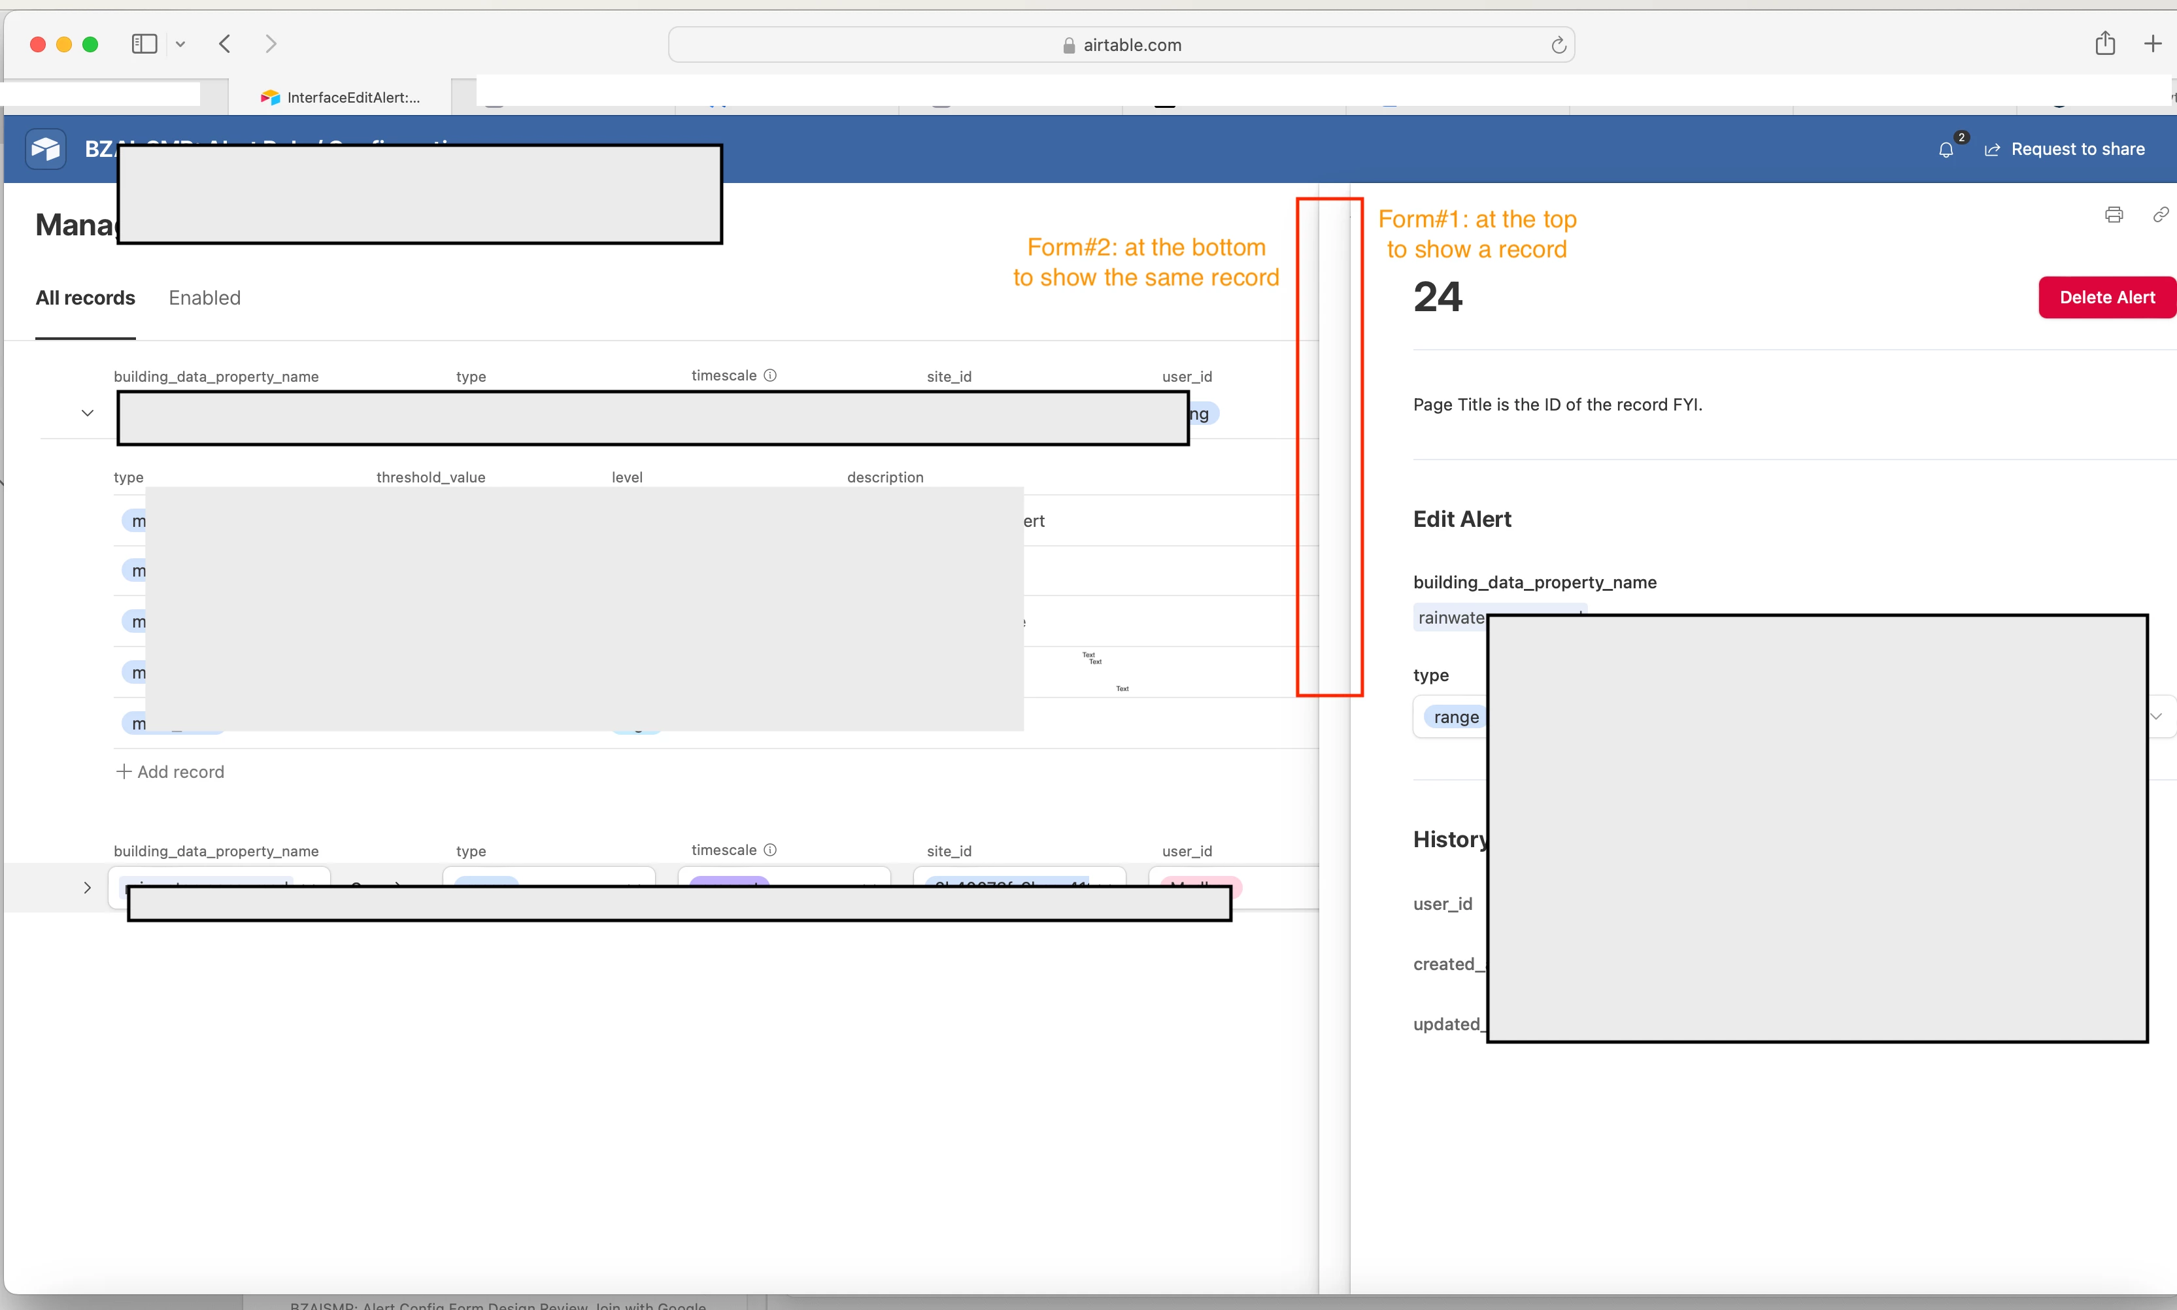The width and height of the screenshot is (2177, 1310).
Task: Expand the second collapsed record row
Action: [x=88, y=888]
